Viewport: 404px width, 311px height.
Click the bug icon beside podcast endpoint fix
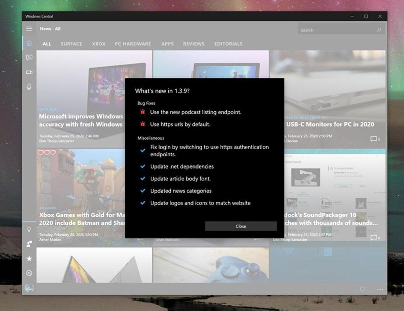click(x=142, y=112)
